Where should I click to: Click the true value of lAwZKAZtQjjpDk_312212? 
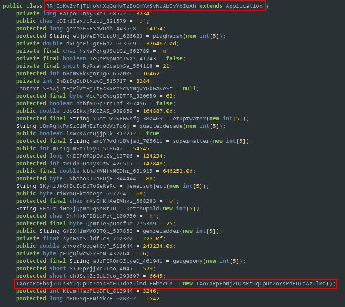[153, 133]
